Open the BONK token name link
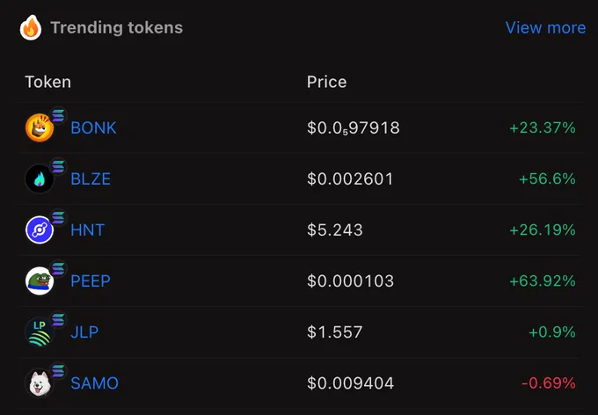The width and height of the screenshot is (598, 415). (x=93, y=127)
